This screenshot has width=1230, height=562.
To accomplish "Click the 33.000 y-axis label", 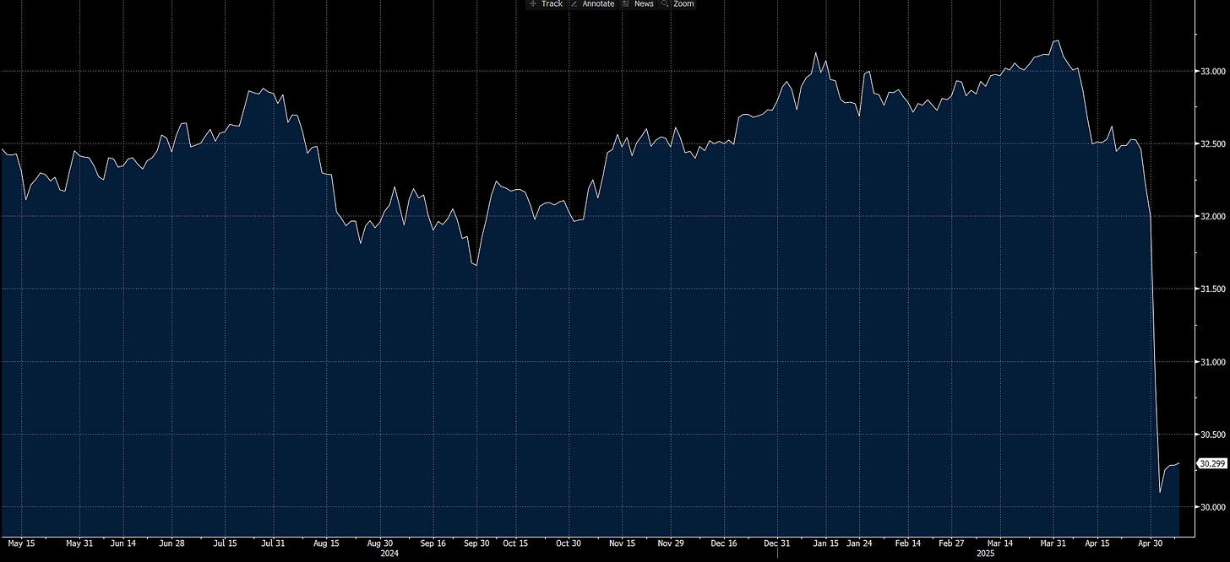I will pyautogui.click(x=1211, y=72).
